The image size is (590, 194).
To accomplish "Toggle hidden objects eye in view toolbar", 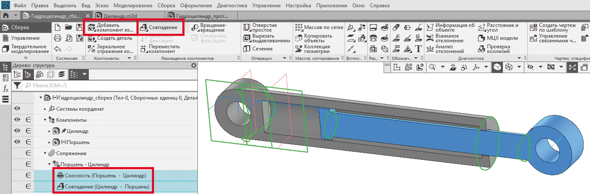I will (x=531, y=67).
